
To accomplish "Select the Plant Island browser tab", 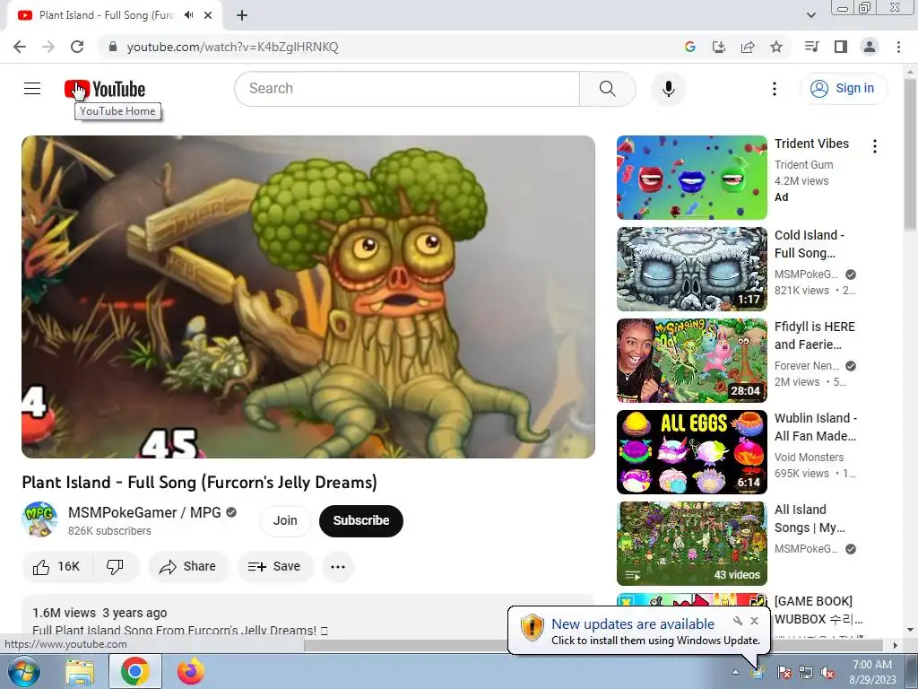I will [108, 15].
